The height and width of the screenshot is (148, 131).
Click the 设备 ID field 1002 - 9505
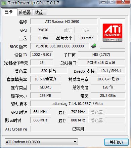(42, 54)
